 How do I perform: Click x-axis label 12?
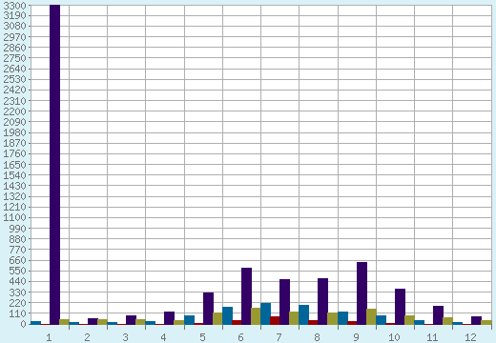(470, 337)
